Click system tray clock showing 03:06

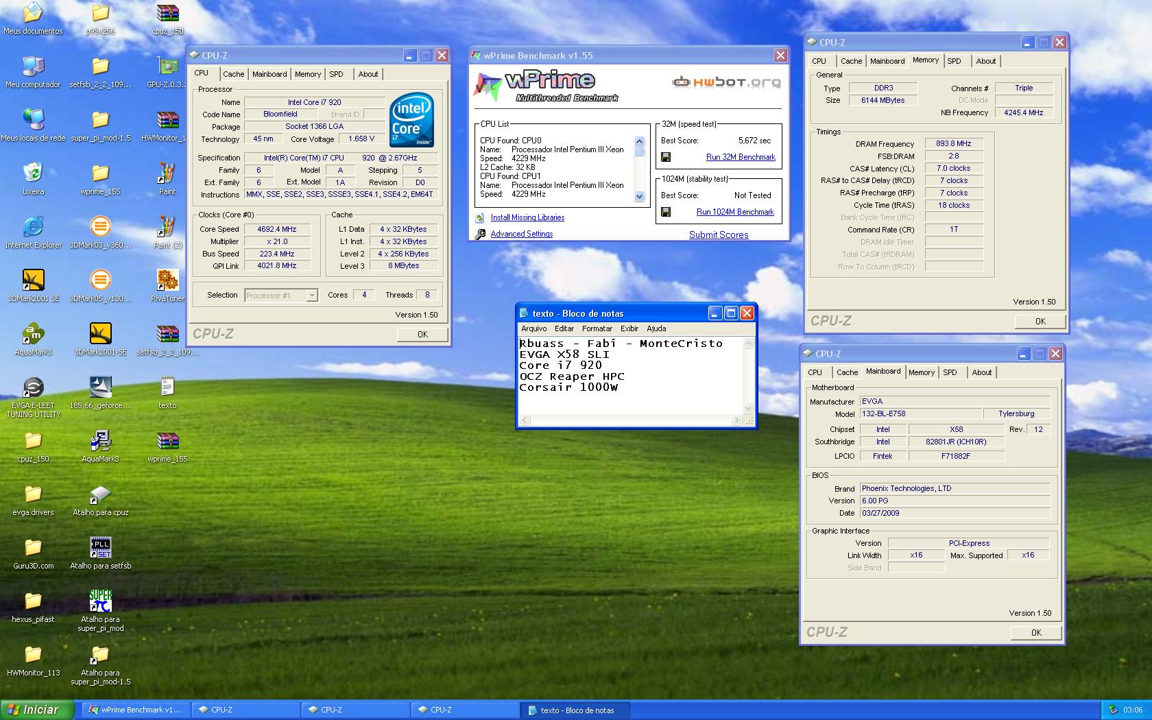click(1133, 710)
